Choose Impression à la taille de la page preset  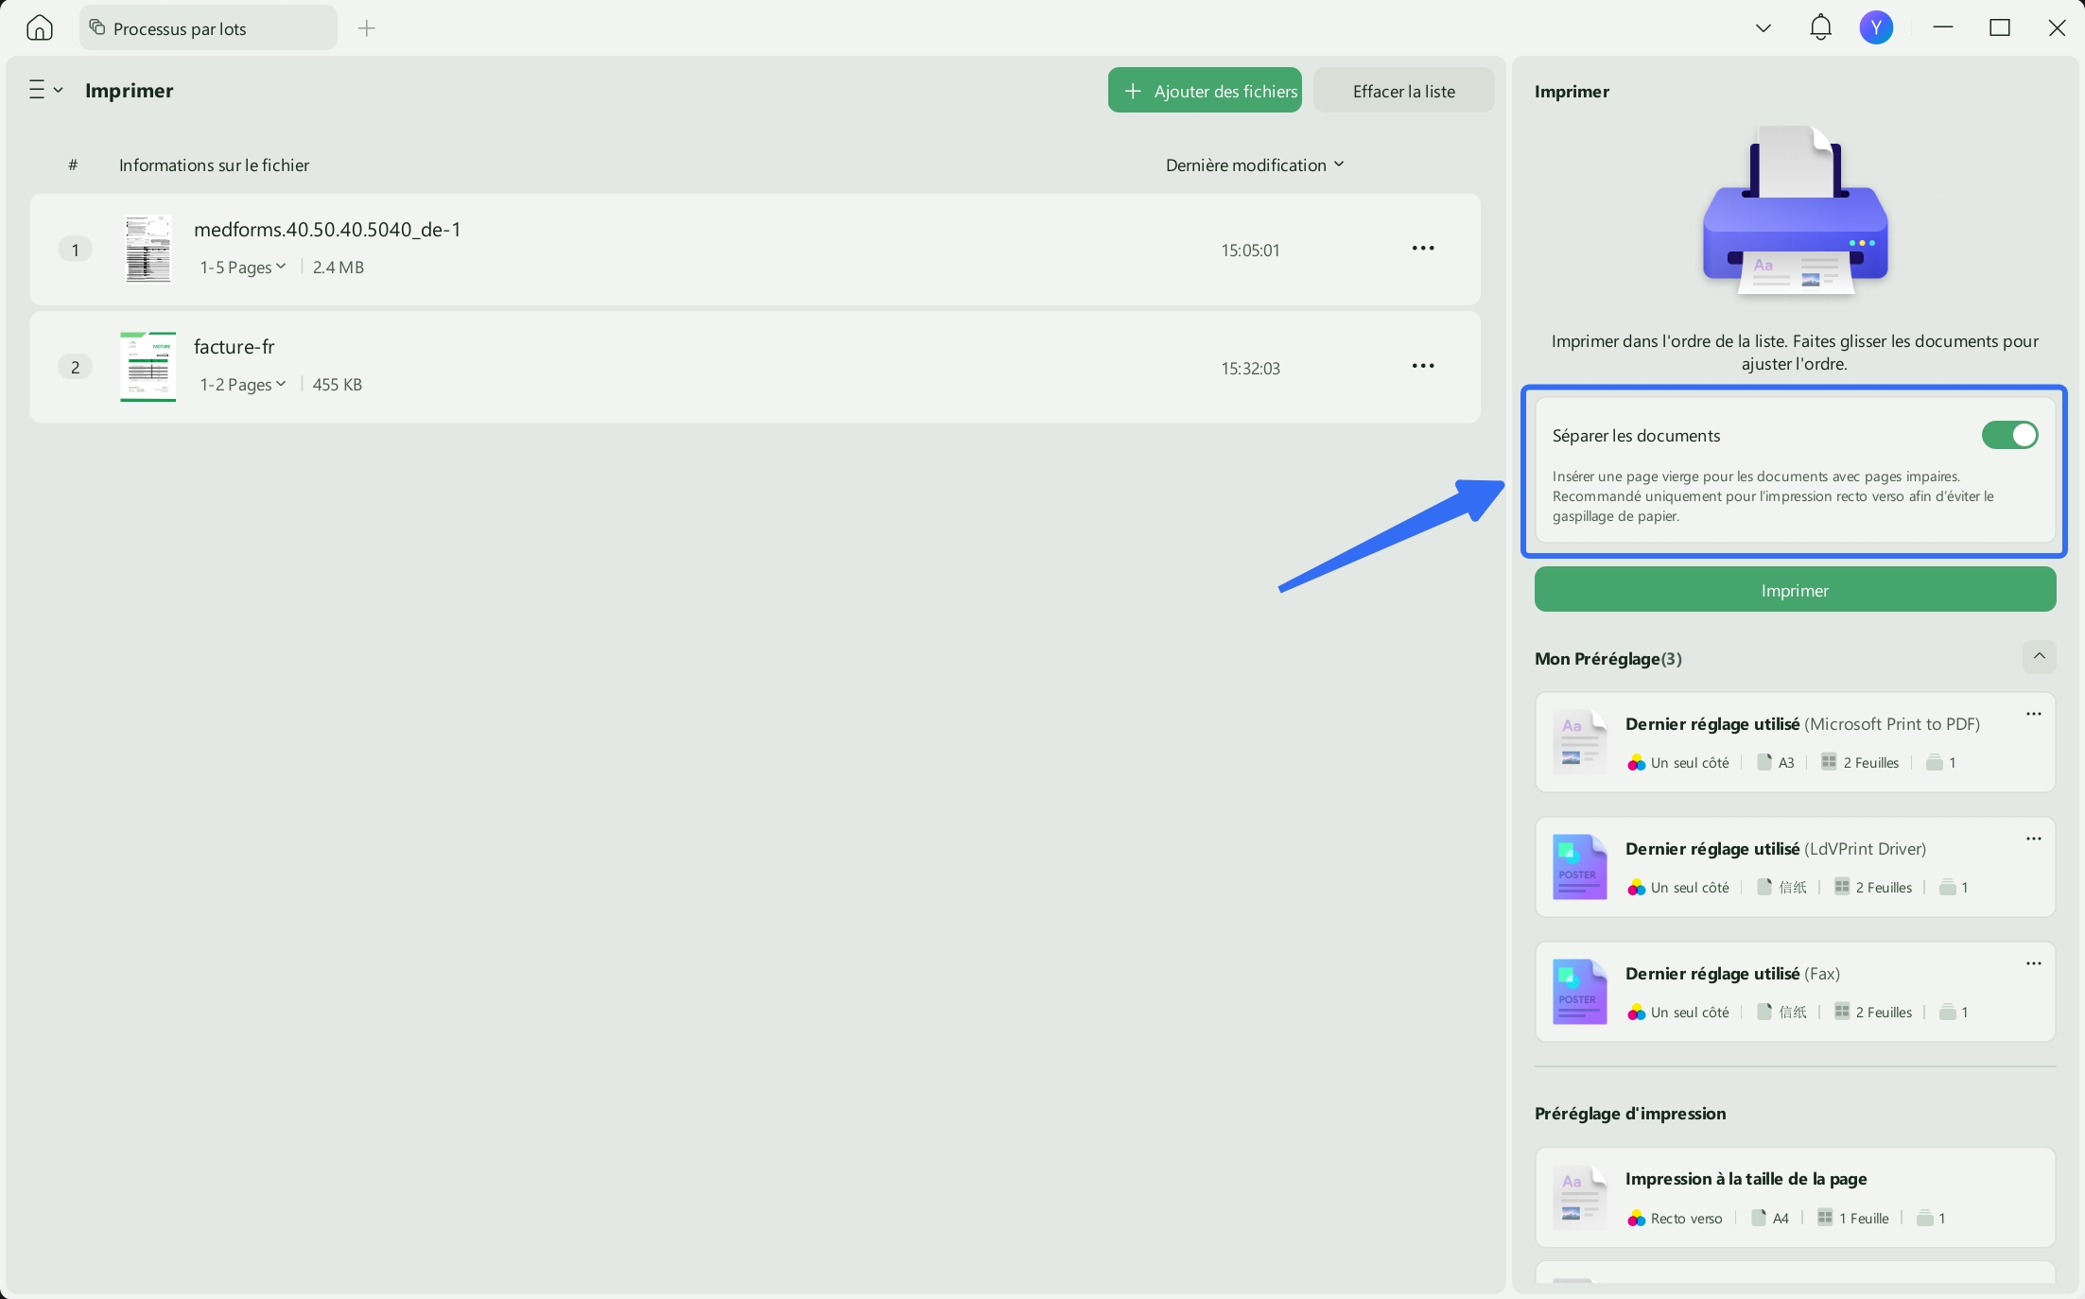pos(1795,1198)
